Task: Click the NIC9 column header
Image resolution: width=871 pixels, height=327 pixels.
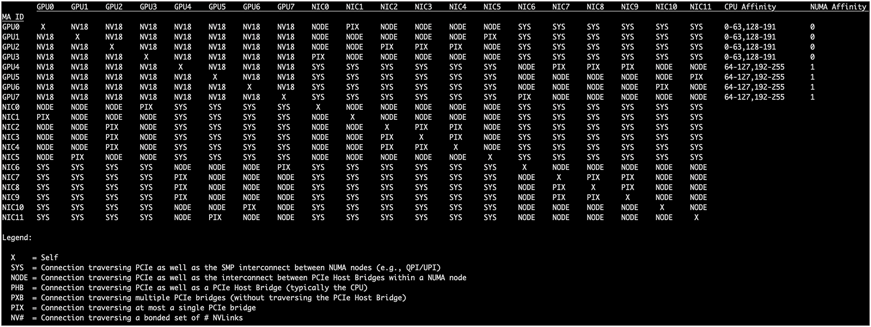Action: point(630,7)
